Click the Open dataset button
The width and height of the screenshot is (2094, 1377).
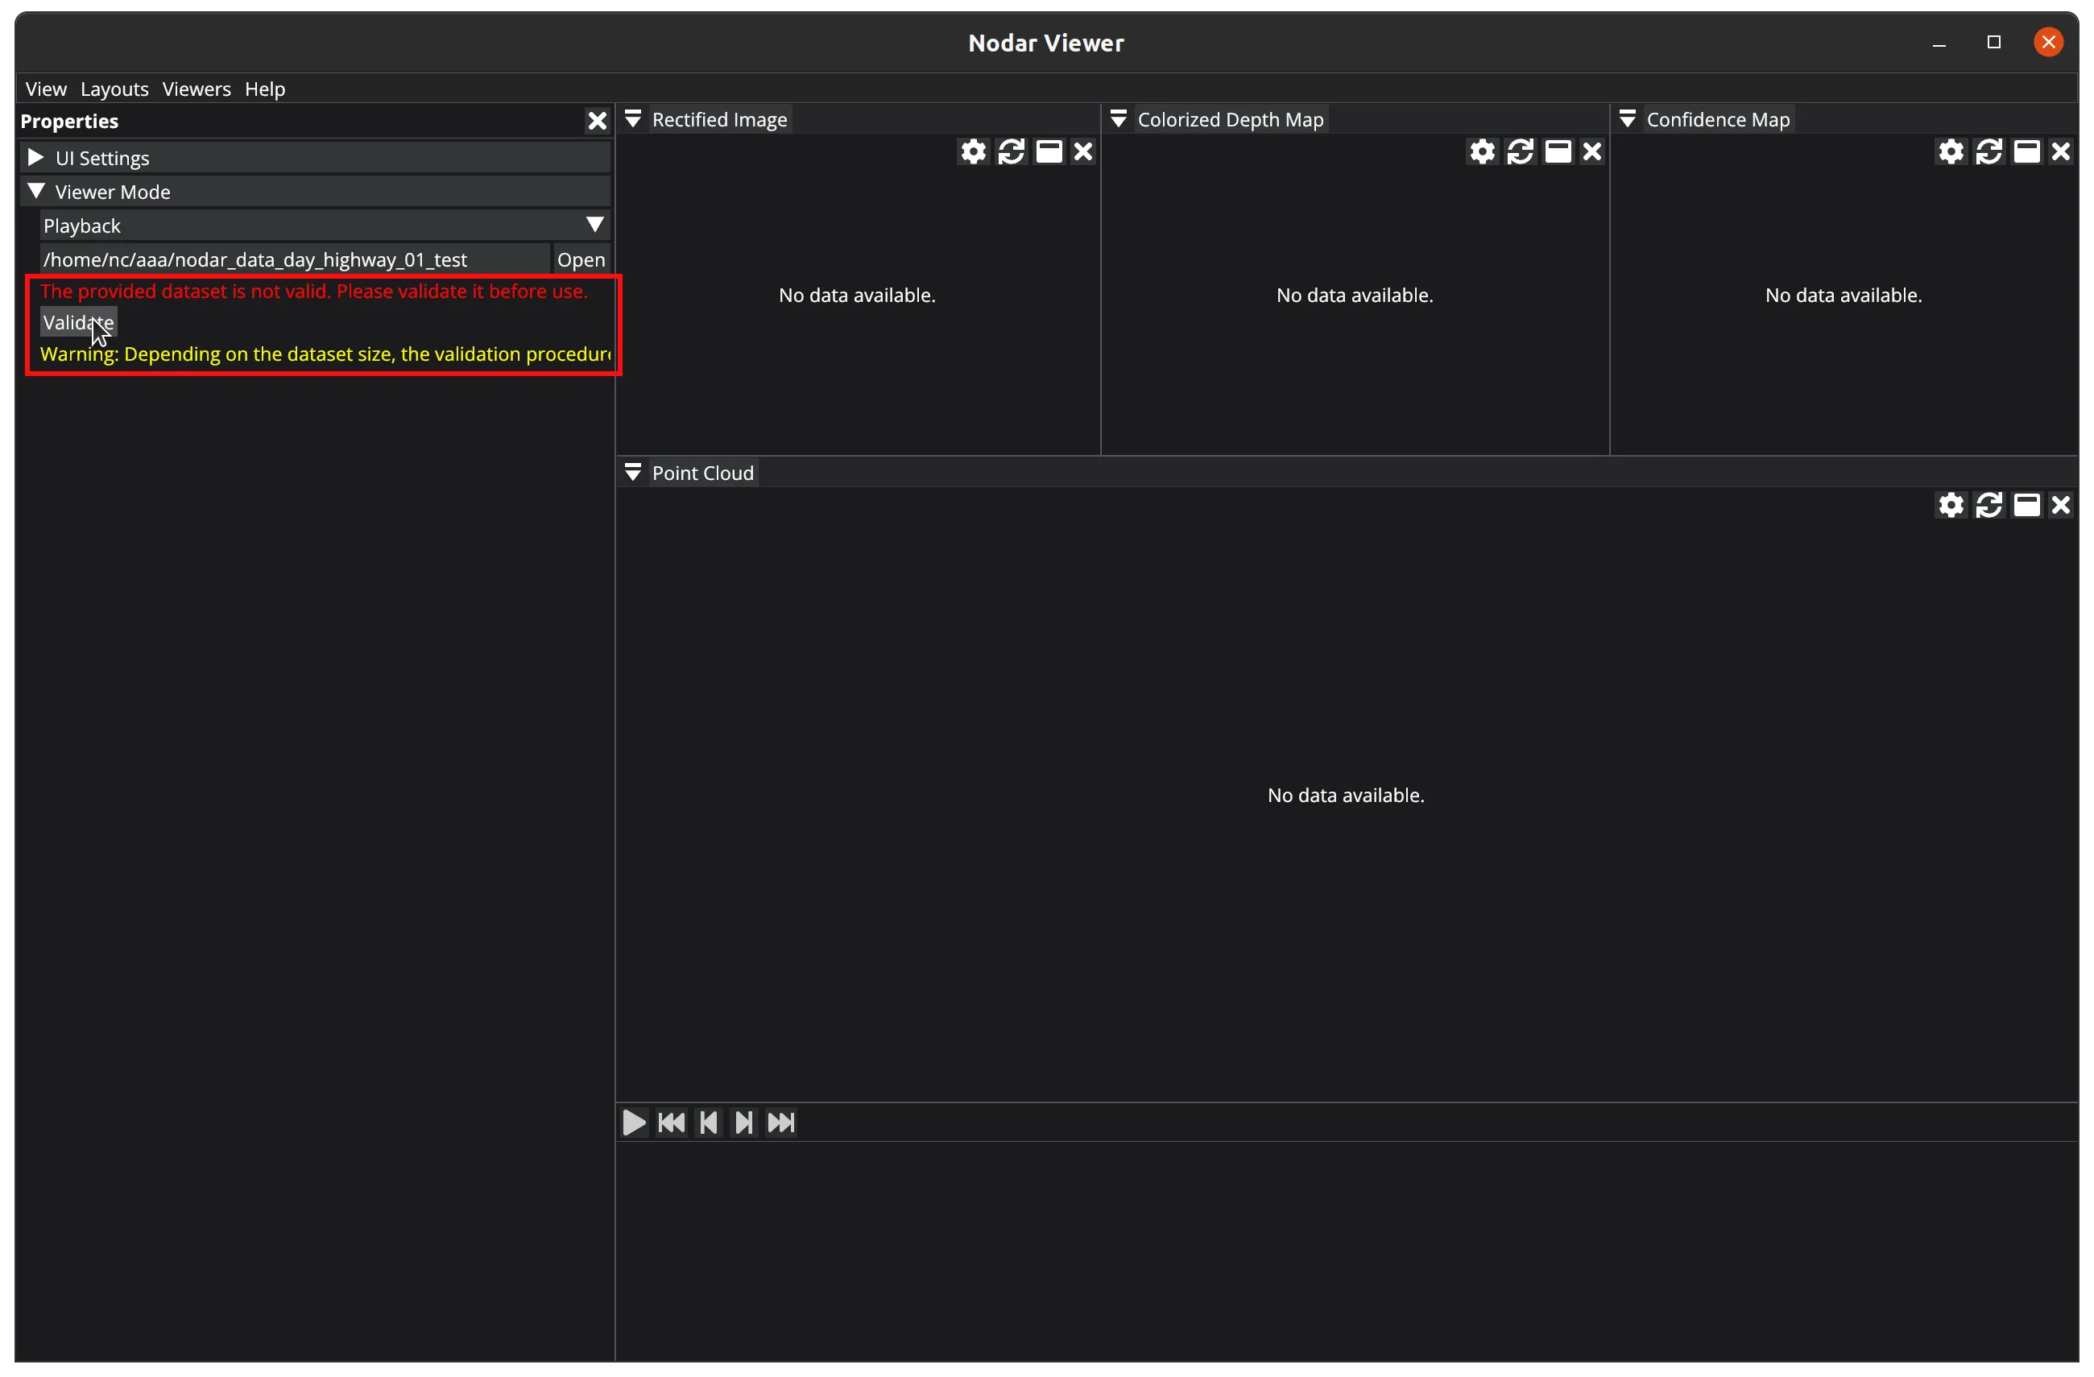581,259
